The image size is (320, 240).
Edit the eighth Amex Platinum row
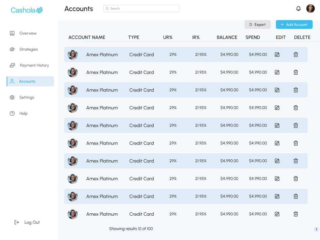click(x=277, y=179)
